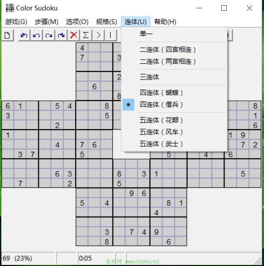
Task: Close the 连体(U) menu by clicking its header
Action: point(136,22)
